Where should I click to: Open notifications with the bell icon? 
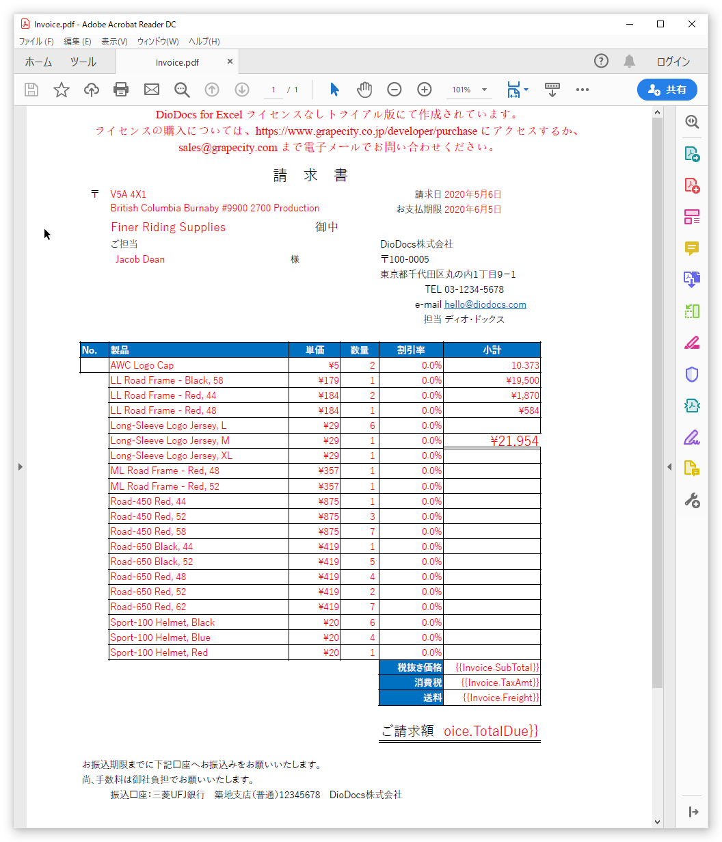630,61
